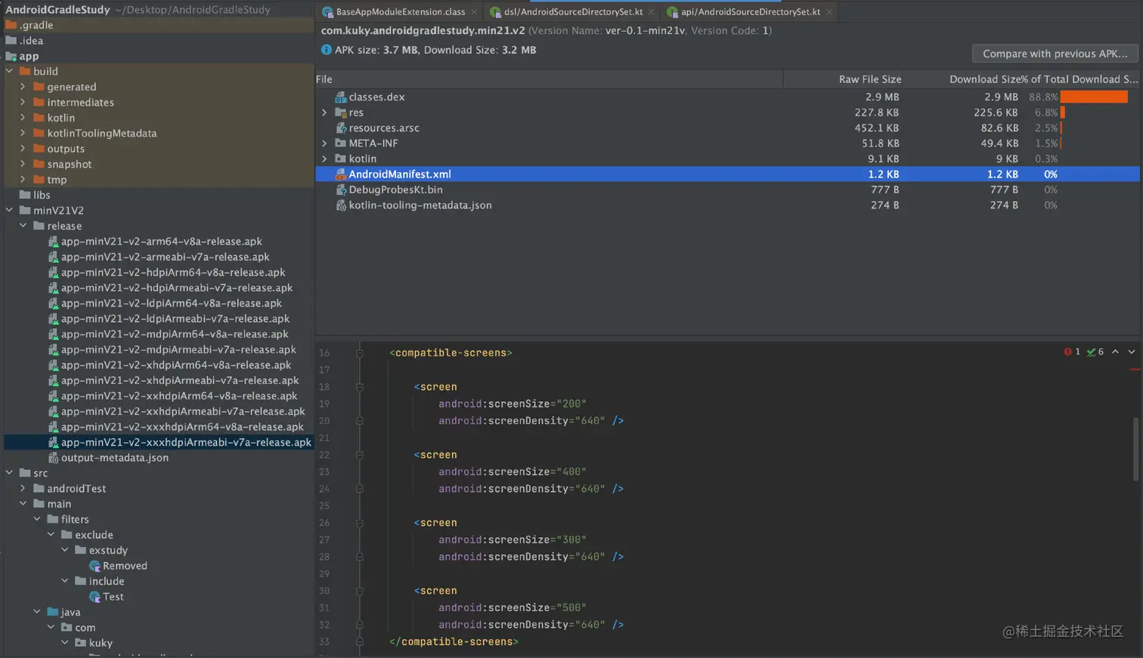Click line number 22 in gutter

324,455
